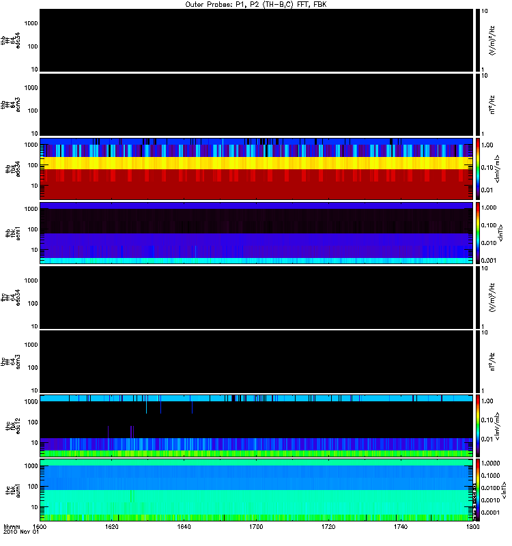
Task: Click the 'thb fbk edc34' y-axis title
Action: (x=13, y=169)
